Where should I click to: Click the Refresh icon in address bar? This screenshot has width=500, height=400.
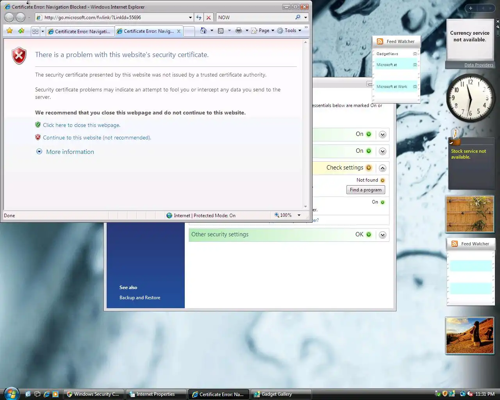(199, 18)
